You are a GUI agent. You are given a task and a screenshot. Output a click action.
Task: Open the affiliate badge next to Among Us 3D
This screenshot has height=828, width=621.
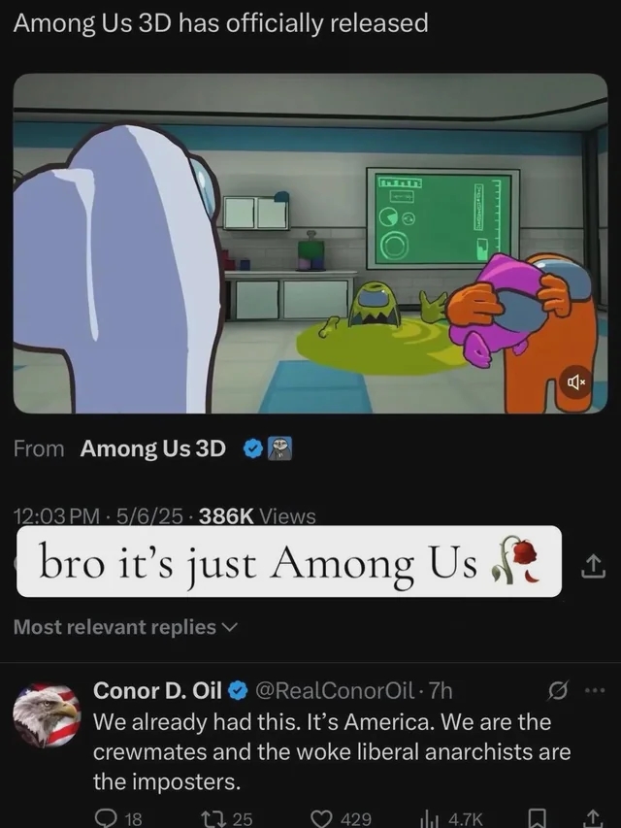(x=280, y=448)
